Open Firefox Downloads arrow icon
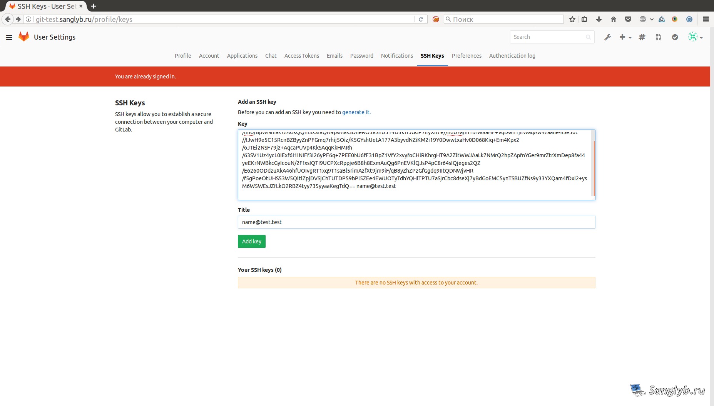 pos(599,19)
